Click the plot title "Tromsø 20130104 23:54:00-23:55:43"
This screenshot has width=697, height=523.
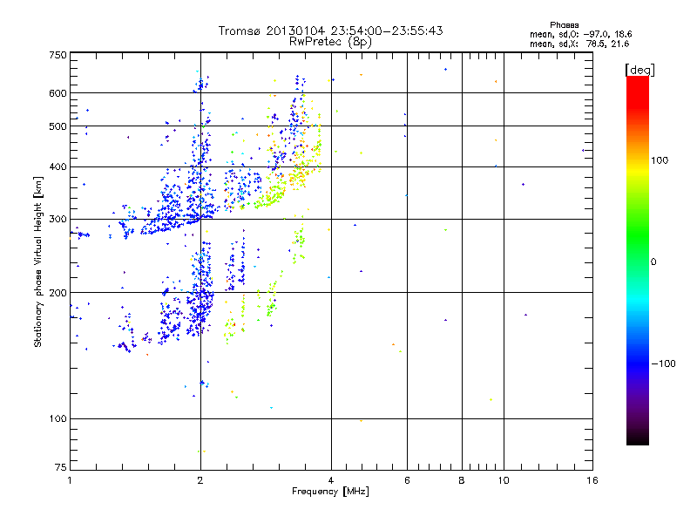coord(330,31)
